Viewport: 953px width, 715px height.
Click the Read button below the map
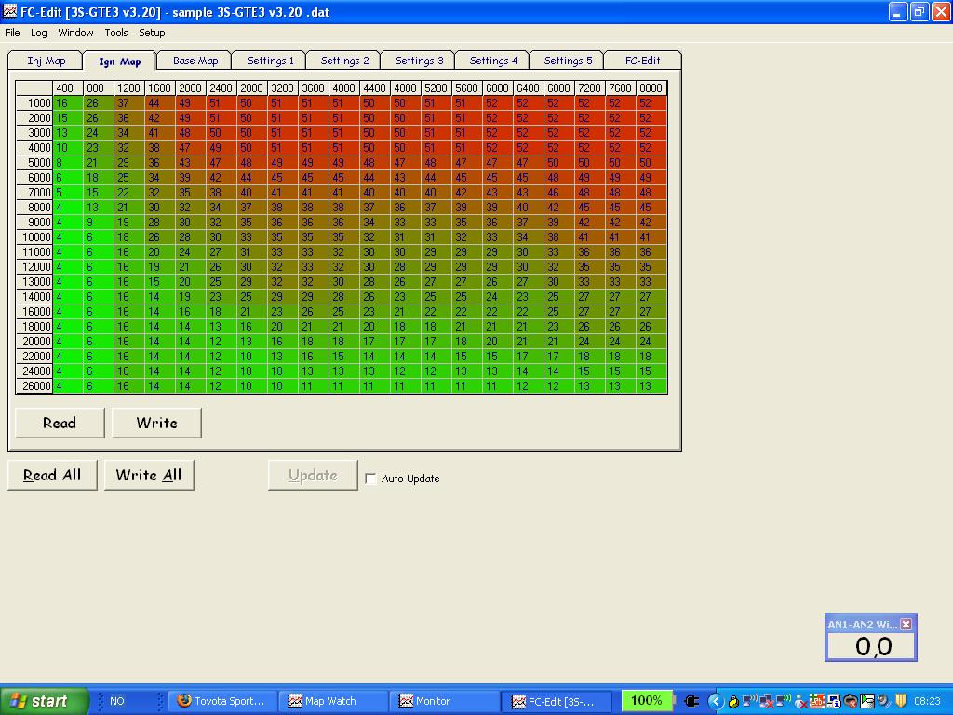[x=60, y=423]
